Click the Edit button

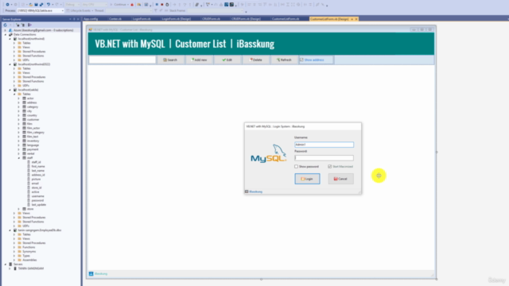pos(227,60)
